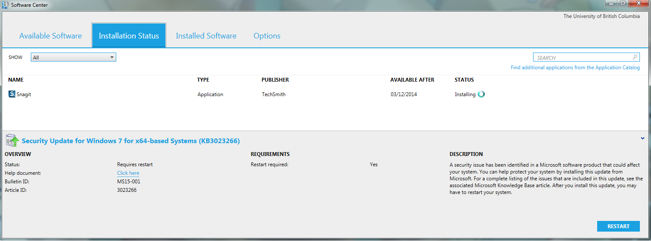
Task: Sort by the AVAILABLE AFTER column header
Action: [412, 80]
